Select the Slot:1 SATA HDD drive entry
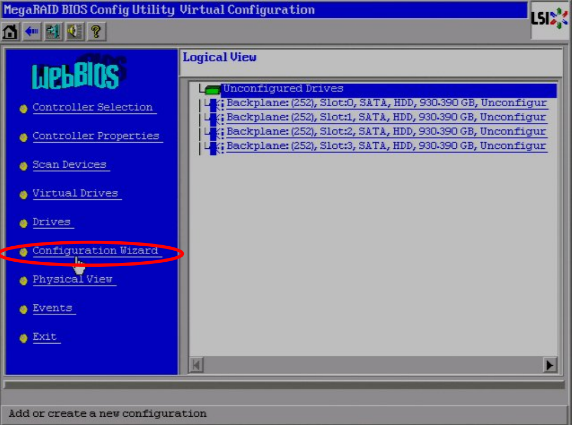This screenshot has height=425, width=572. (x=386, y=117)
